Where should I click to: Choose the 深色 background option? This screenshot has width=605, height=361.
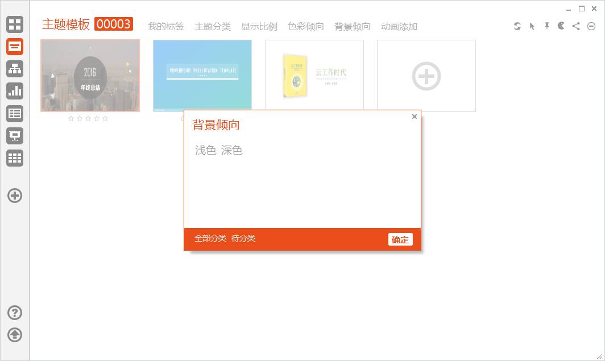click(x=232, y=150)
